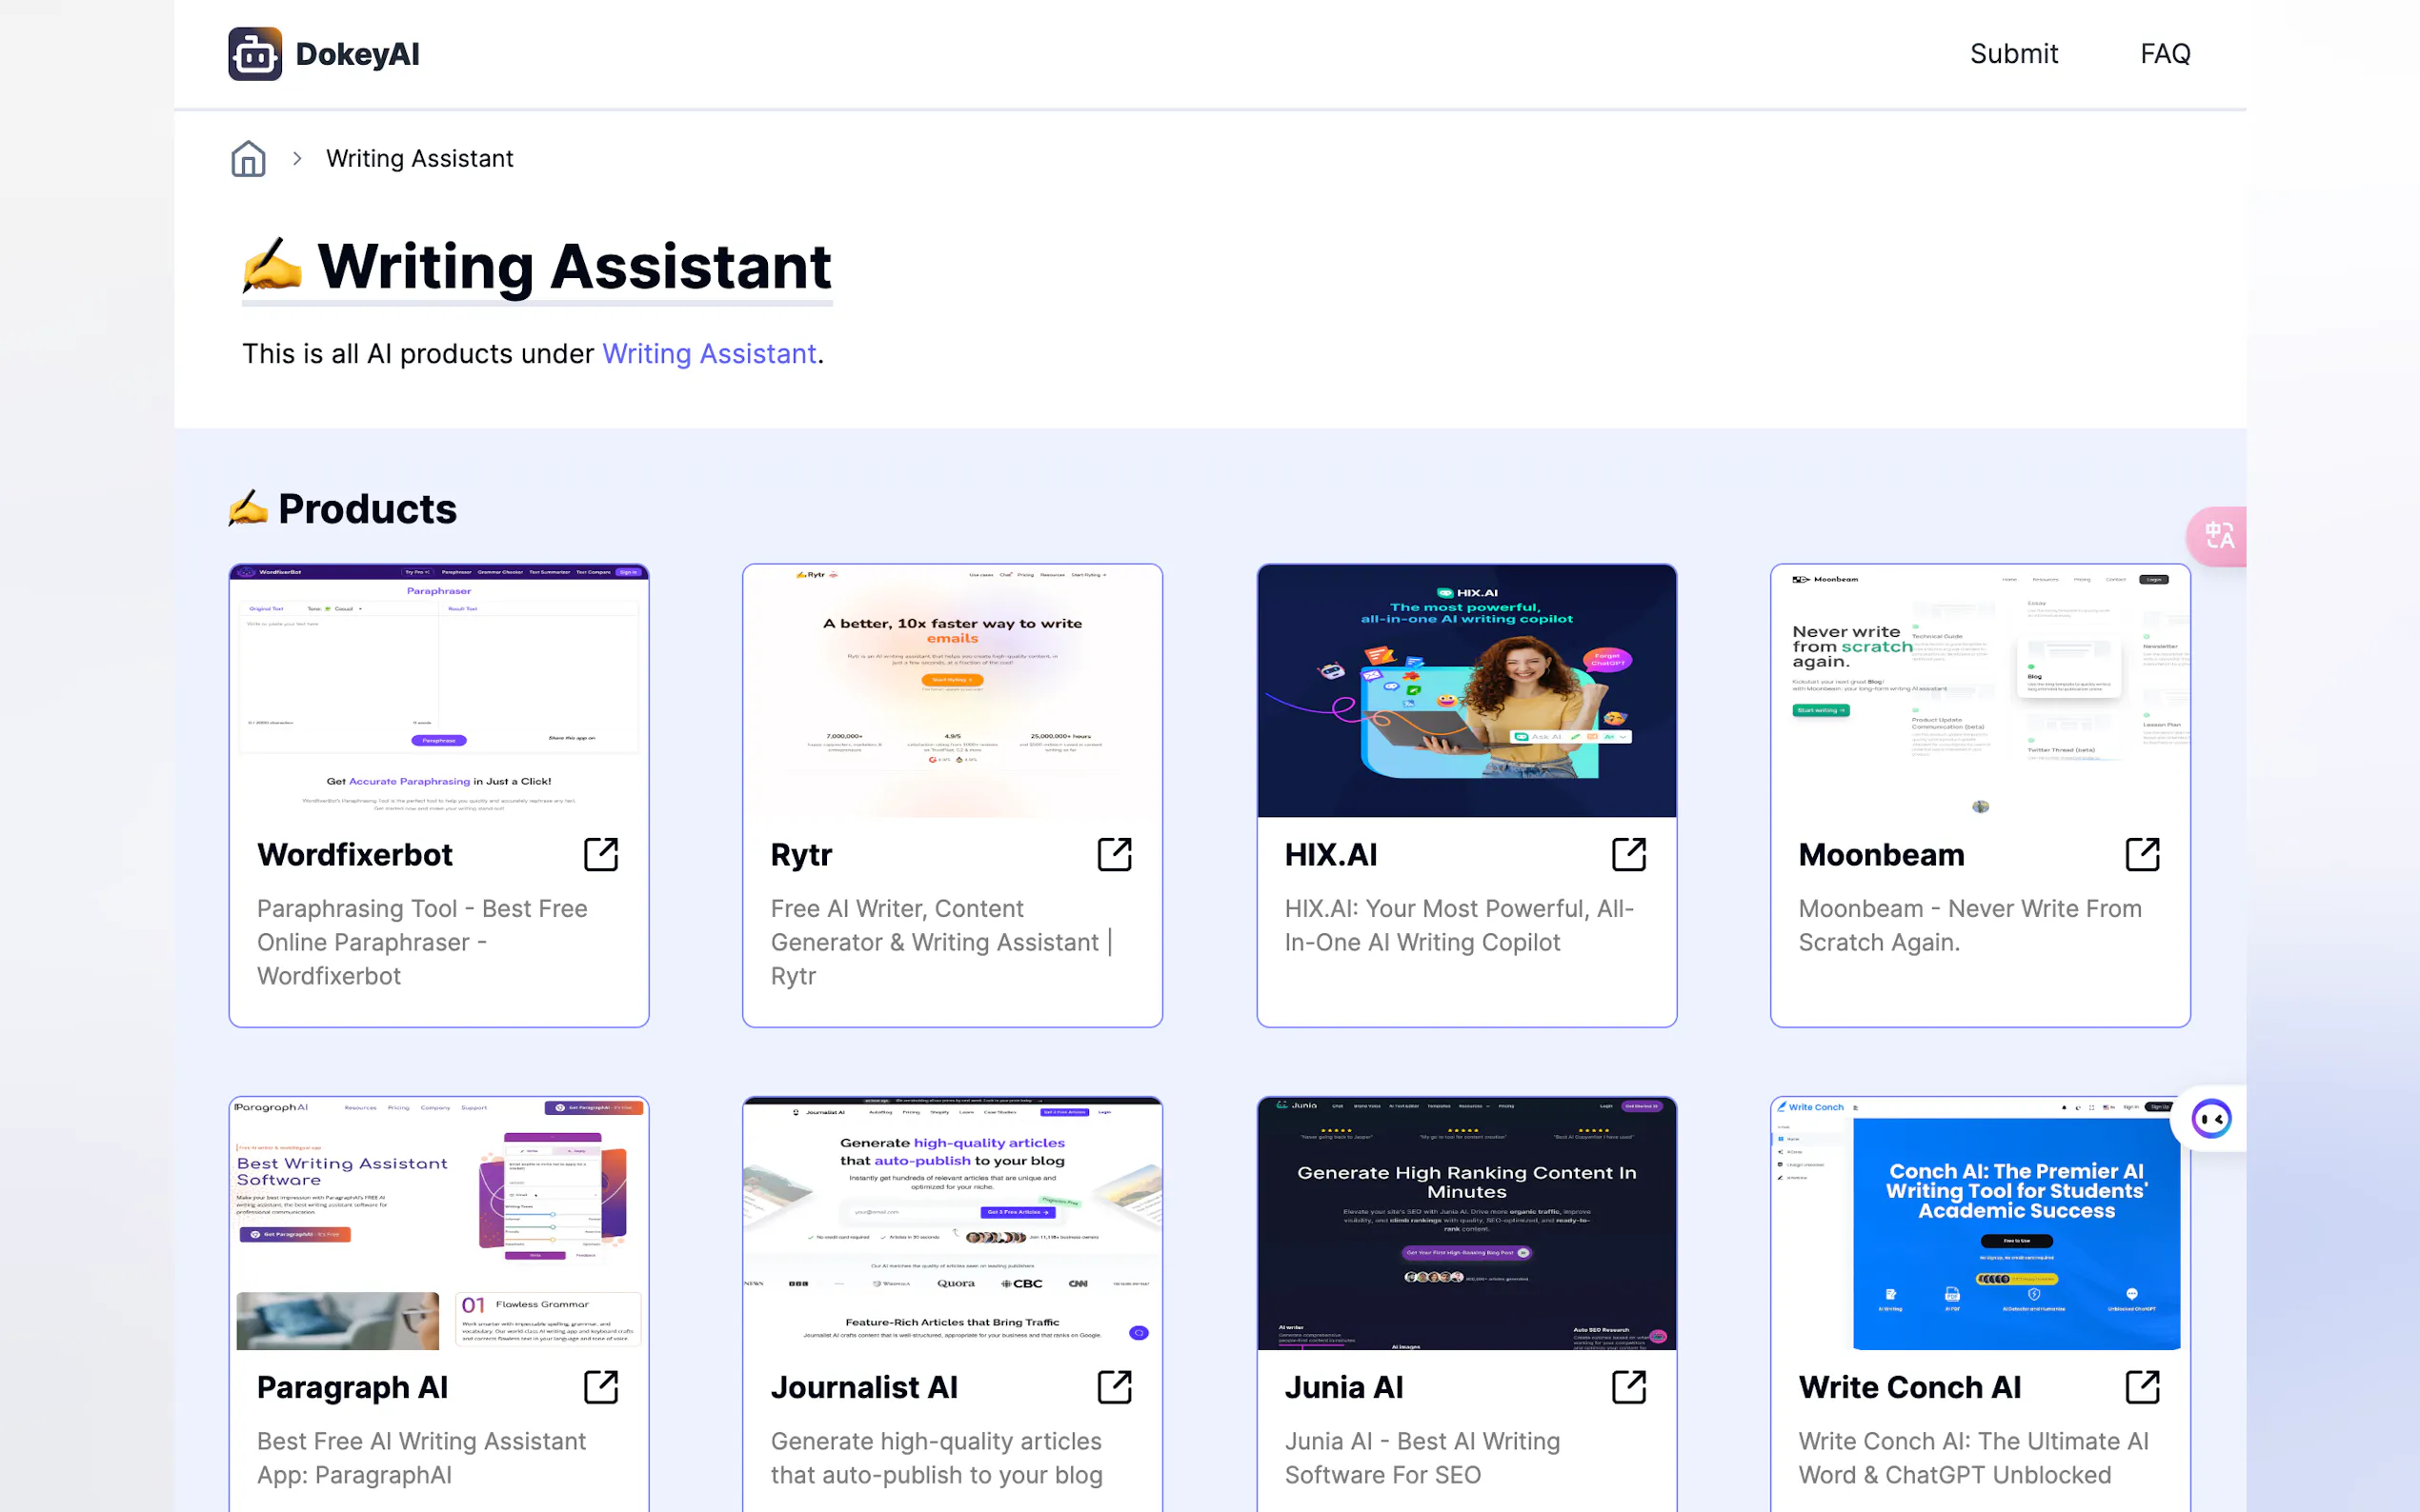Click the home breadcrumb icon
This screenshot has width=2420, height=1512.
click(248, 159)
